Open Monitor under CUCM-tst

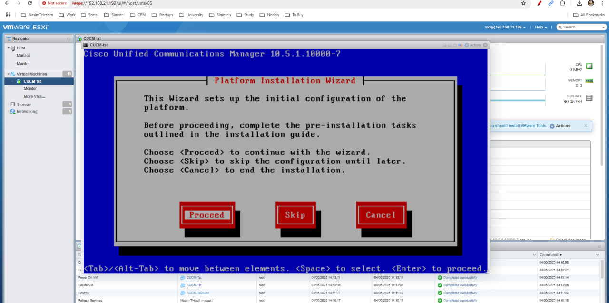point(30,89)
